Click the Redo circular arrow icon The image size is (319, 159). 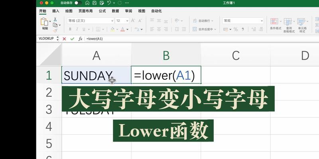click(120, 3)
